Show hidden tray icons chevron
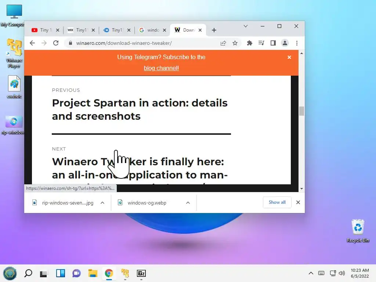This screenshot has height=282, width=376. [311, 273]
